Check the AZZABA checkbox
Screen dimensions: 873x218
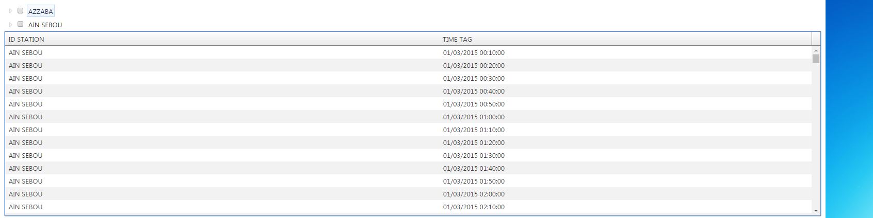pos(21,10)
